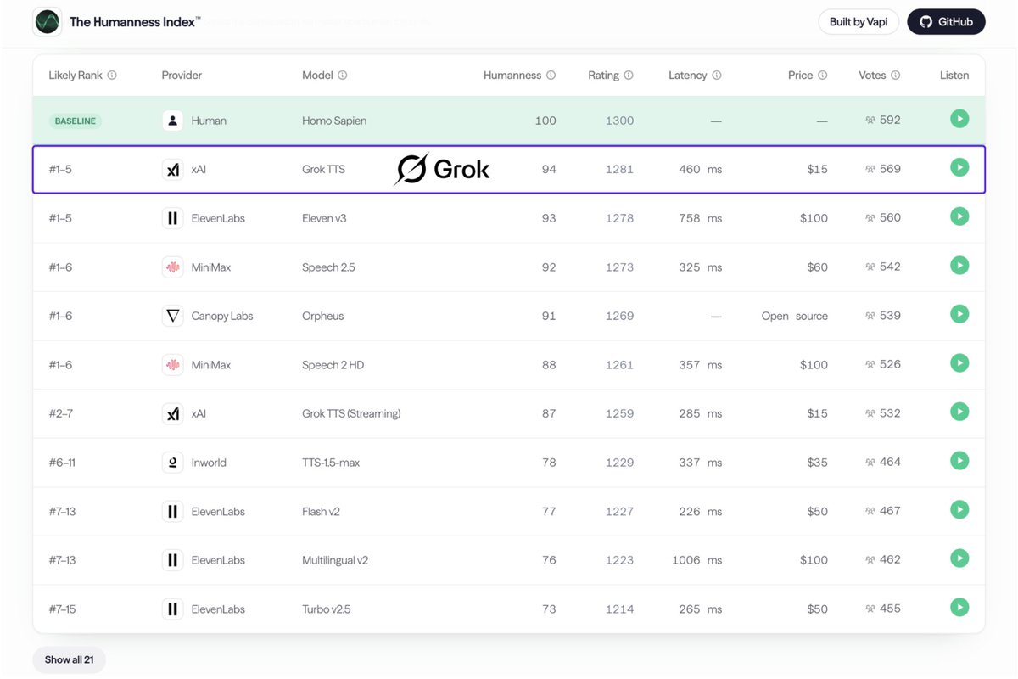The image size is (1018, 679).
Task: Click the Likely Rank column header
Action: coord(76,75)
